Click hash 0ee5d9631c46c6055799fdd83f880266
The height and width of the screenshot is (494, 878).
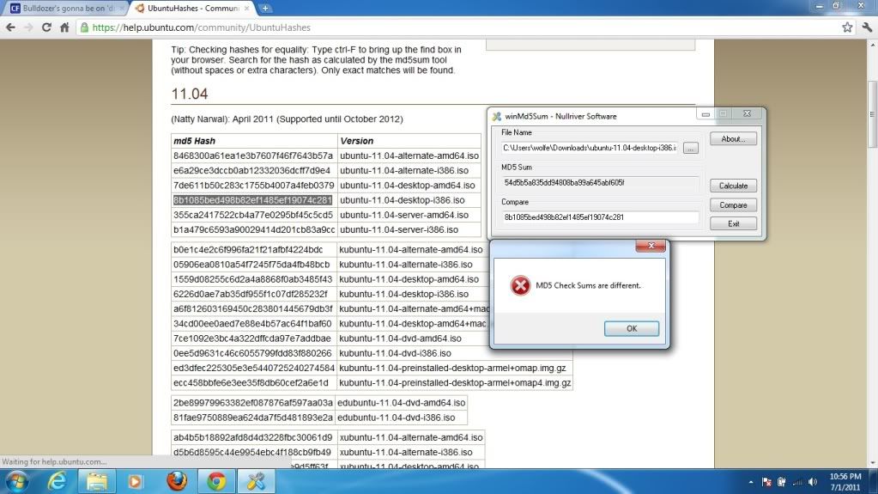click(x=252, y=353)
